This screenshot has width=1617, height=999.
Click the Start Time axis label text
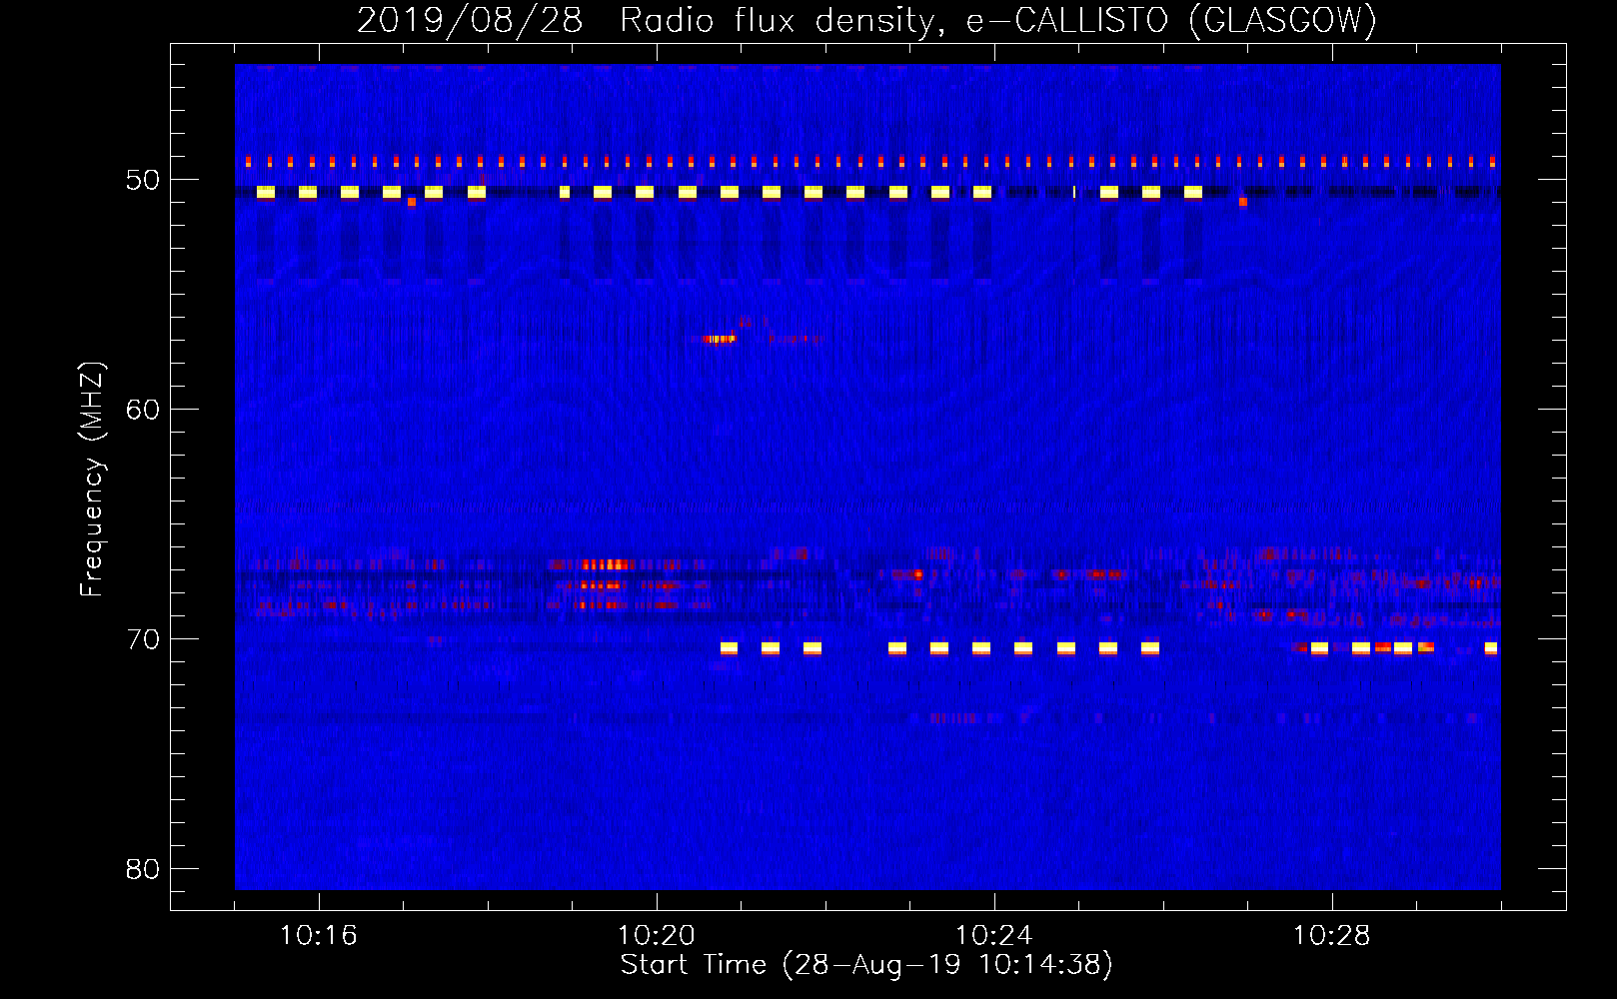[x=866, y=965]
